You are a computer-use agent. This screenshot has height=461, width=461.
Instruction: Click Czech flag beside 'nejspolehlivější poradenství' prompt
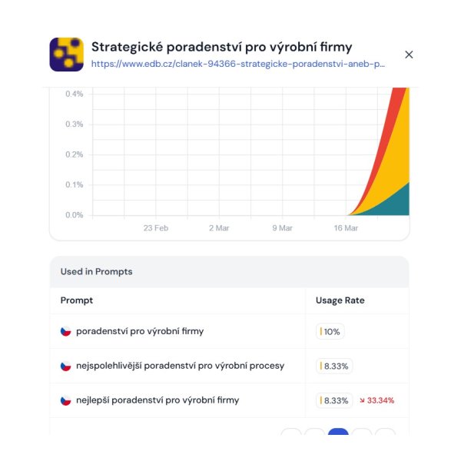[x=66, y=366]
